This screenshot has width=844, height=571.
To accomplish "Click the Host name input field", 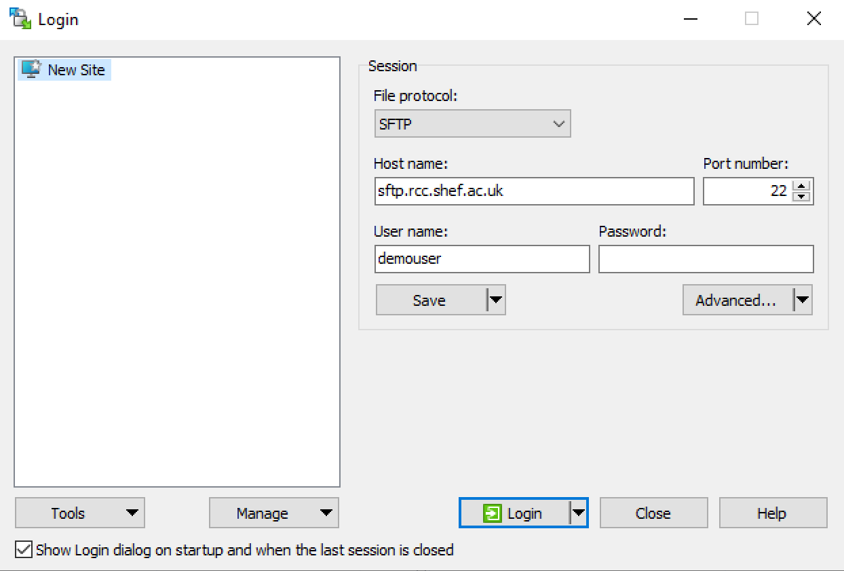I will [x=533, y=191].
